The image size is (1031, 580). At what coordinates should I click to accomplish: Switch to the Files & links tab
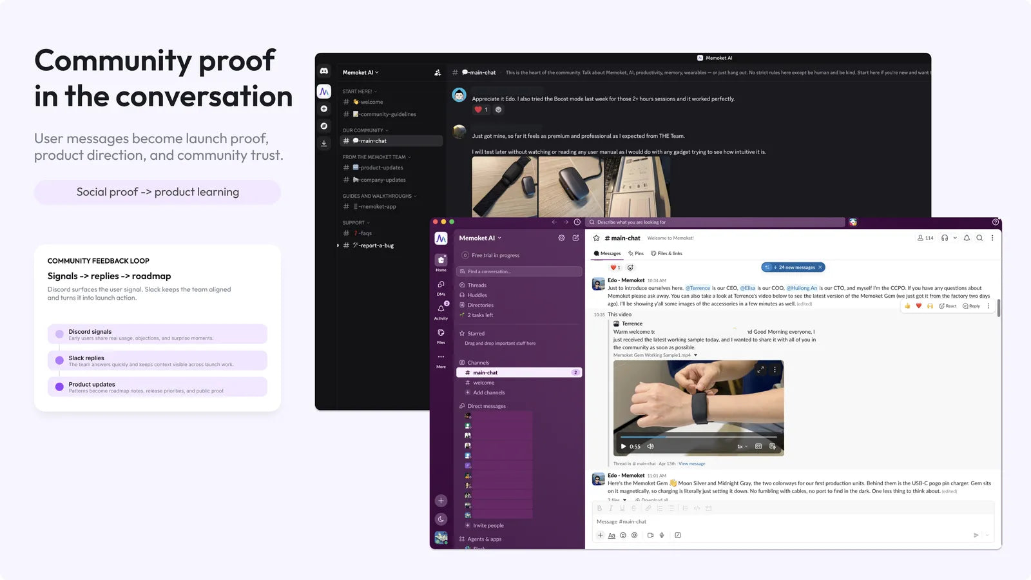[x=666, y=253]
